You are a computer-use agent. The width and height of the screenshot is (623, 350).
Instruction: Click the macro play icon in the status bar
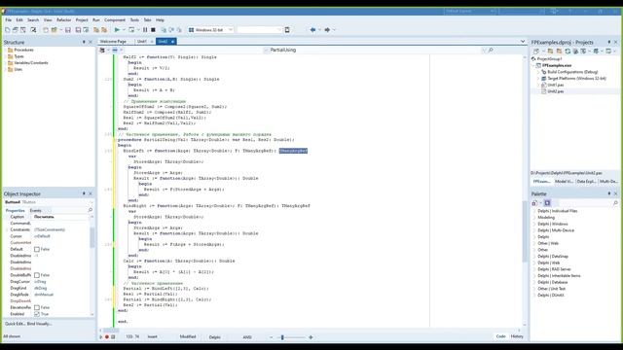click(101, 337)
